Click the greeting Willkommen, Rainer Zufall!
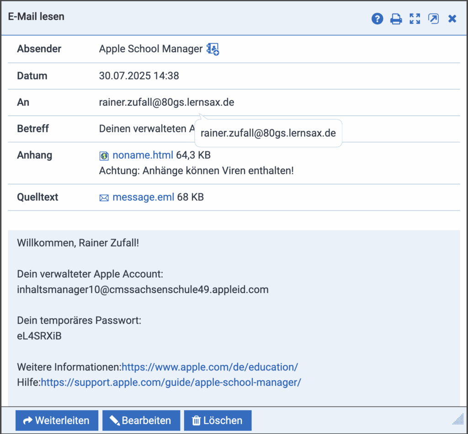 (x=78, y=243)
